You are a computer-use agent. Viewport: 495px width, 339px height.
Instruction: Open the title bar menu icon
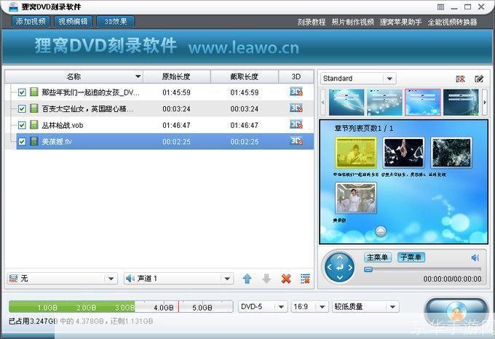click(440, 7)
